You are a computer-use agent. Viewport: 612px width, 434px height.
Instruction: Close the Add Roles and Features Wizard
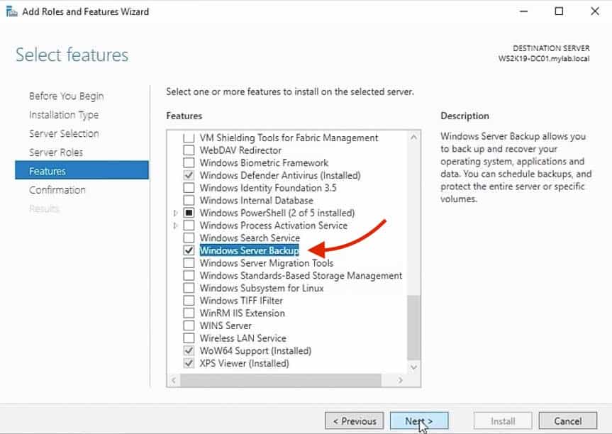click(595, 11)
